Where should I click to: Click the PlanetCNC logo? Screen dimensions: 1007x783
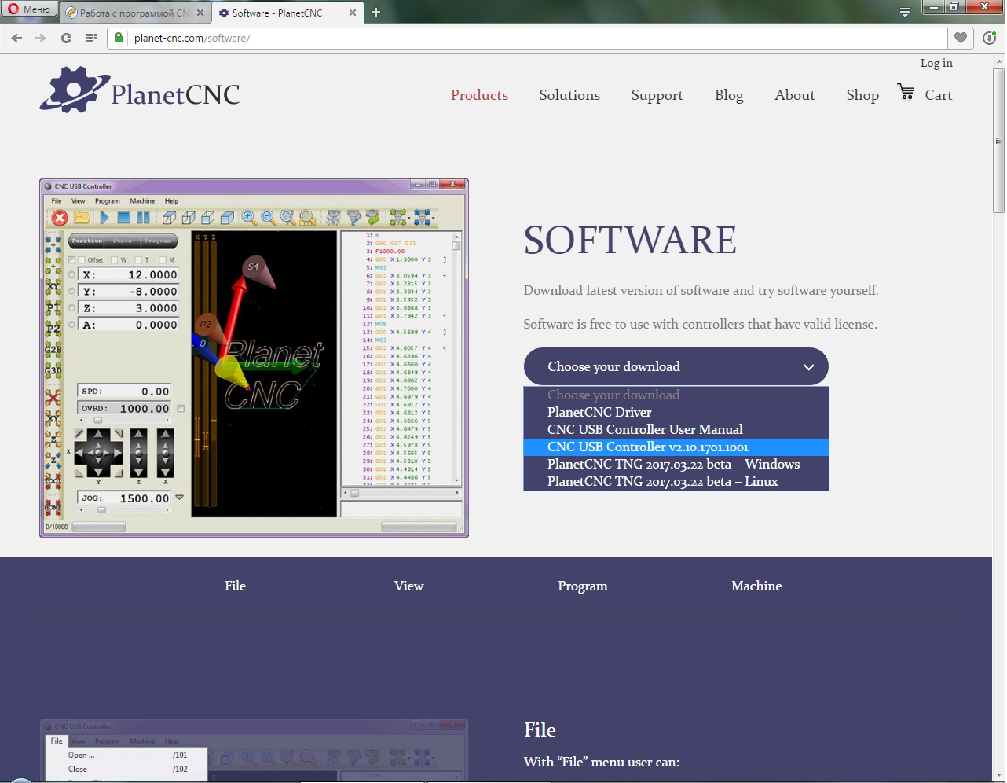[x=140, y=90]
